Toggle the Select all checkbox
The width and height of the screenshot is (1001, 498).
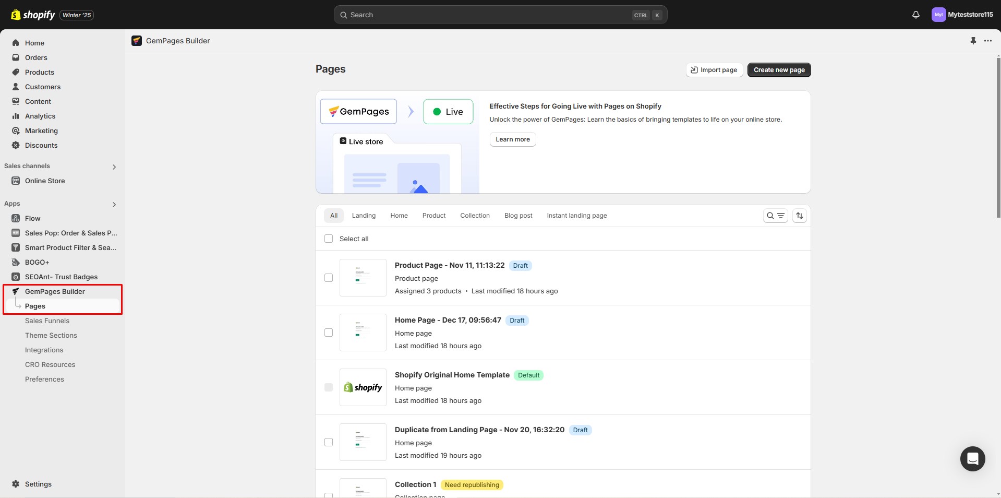point(329,239)
